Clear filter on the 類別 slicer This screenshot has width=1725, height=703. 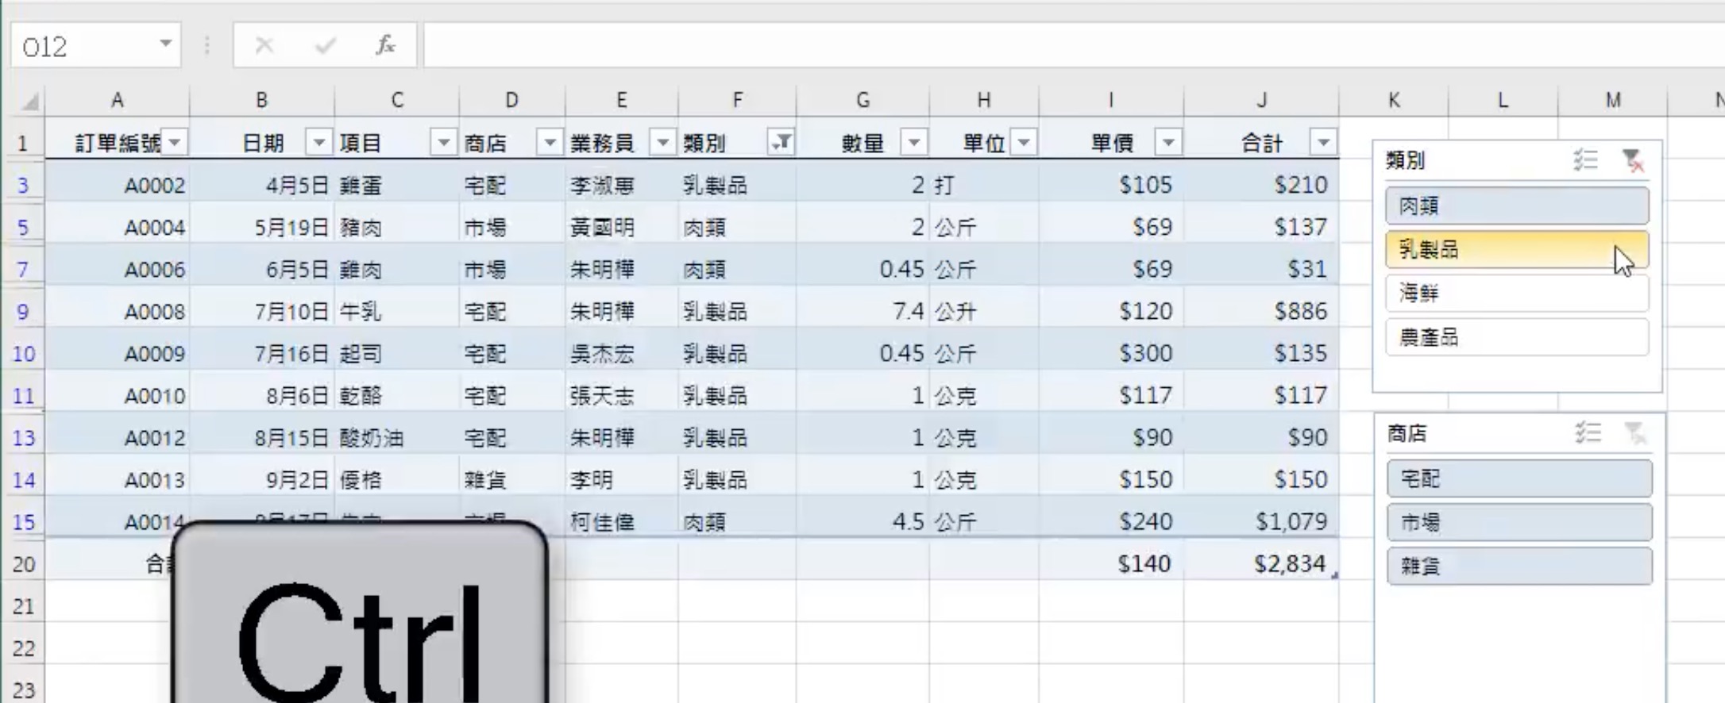pos(1633,160)
